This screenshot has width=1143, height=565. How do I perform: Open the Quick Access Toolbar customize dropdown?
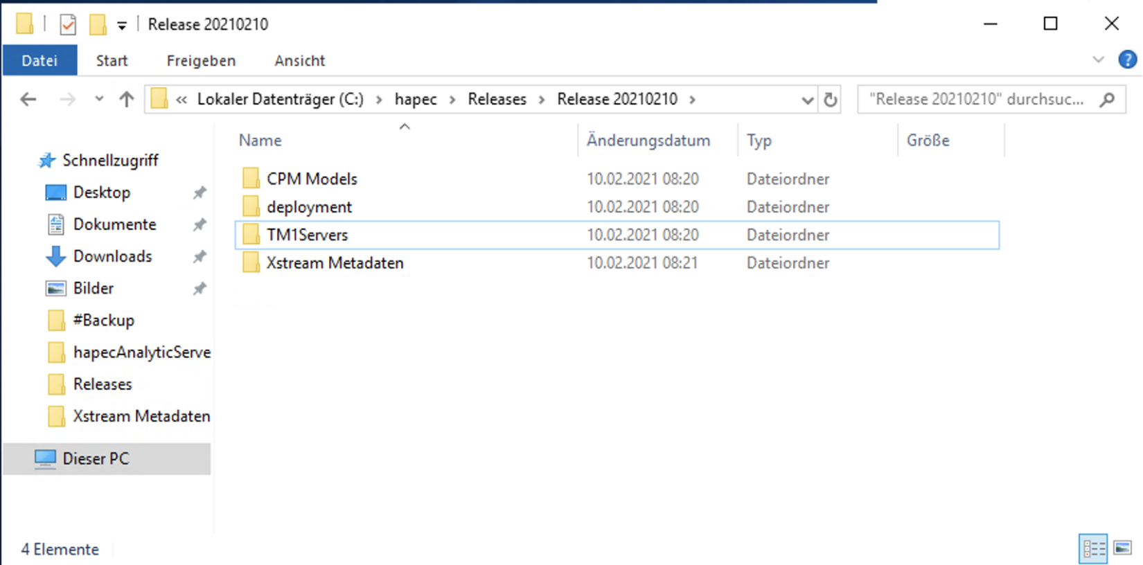click(x=122, y=26)
